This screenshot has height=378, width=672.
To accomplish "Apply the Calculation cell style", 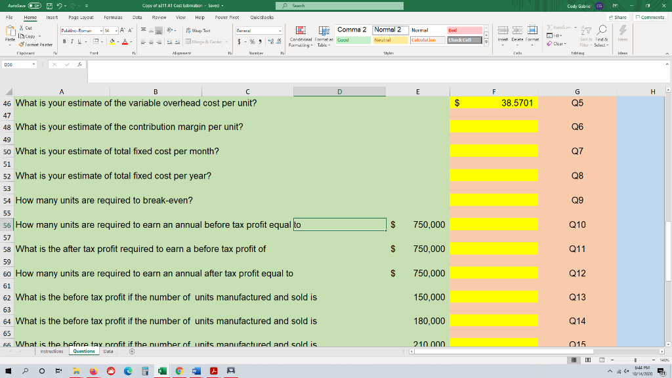I will (427, 40).
